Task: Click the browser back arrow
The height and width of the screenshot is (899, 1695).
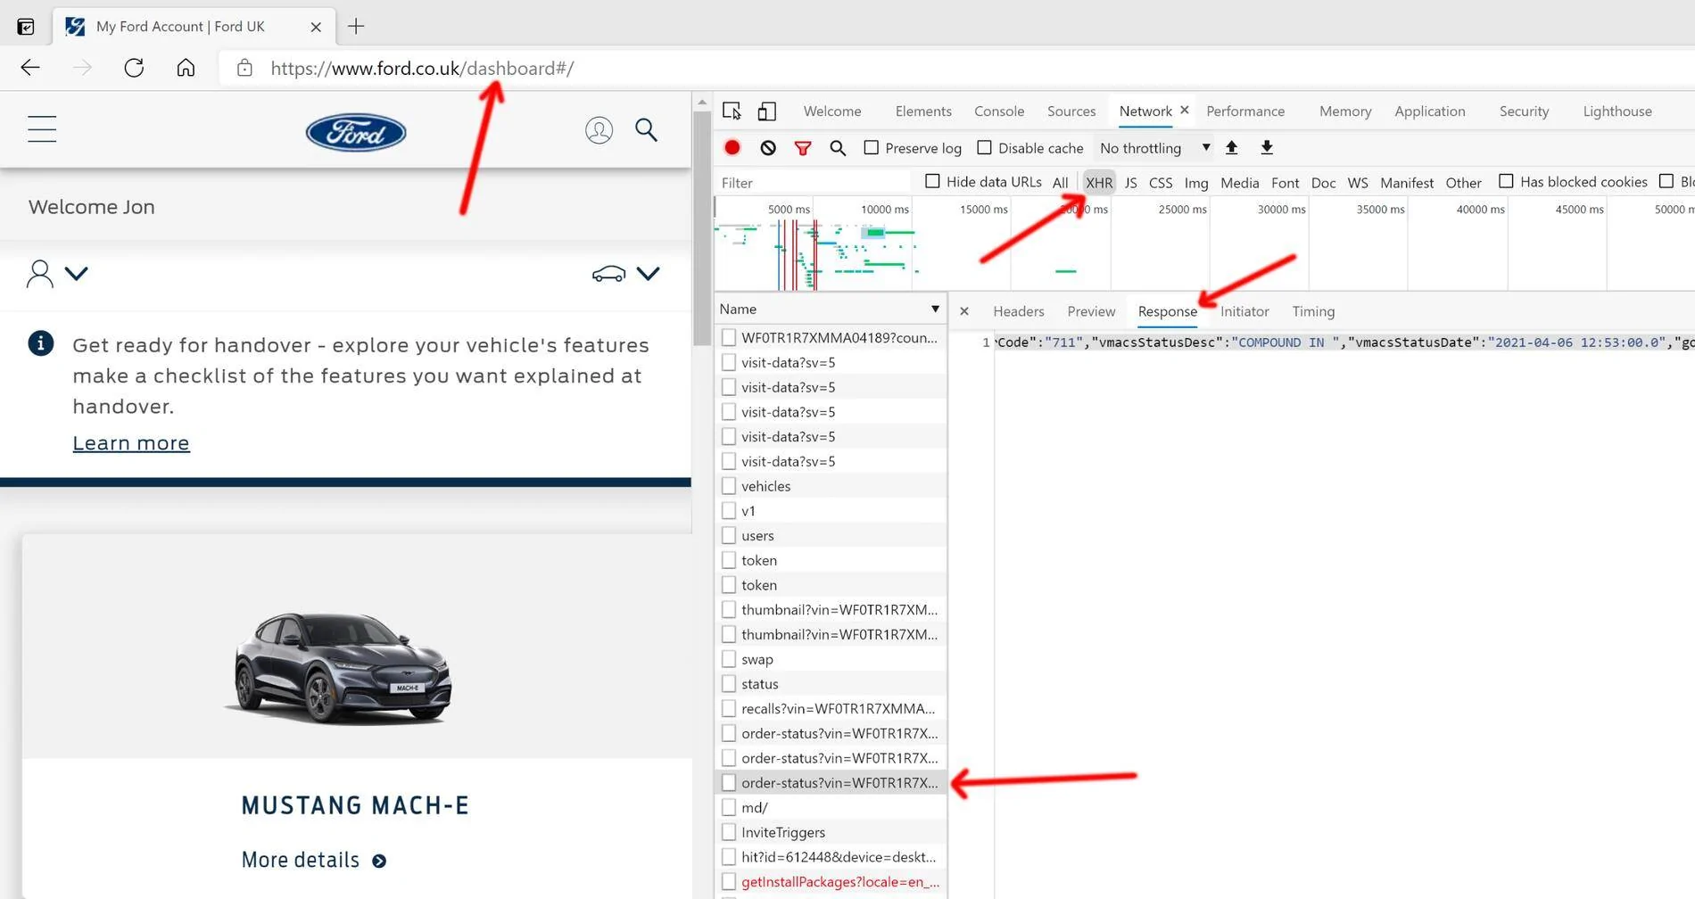Action: [x=30, y=68]
